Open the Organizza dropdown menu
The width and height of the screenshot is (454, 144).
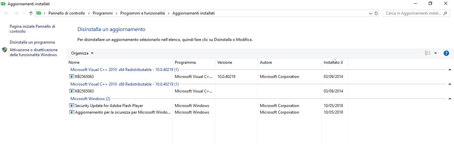[x=82, y=53]
